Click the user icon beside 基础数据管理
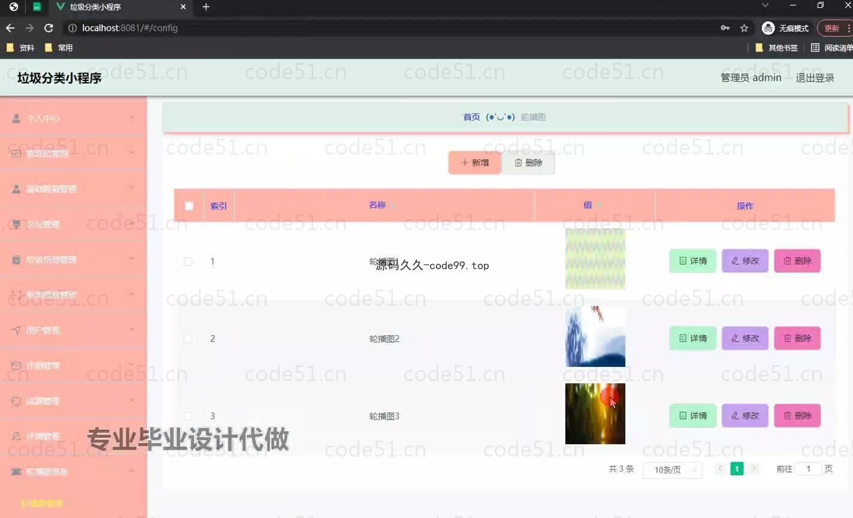Image resolution: width=853 pixels, height=518 pixels. click(x=16, y=189)
